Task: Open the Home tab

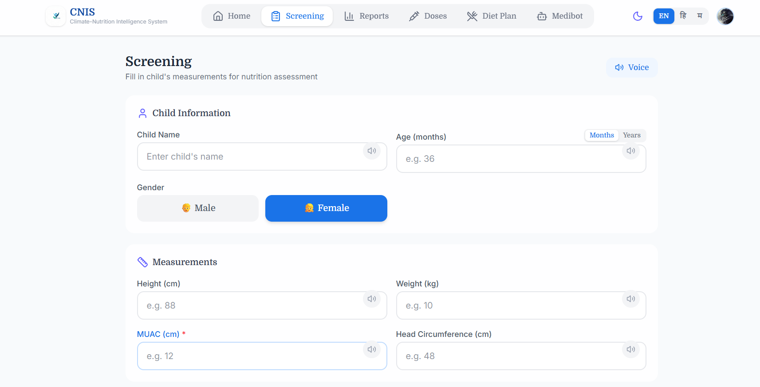Action: click(x=232, y=16)
